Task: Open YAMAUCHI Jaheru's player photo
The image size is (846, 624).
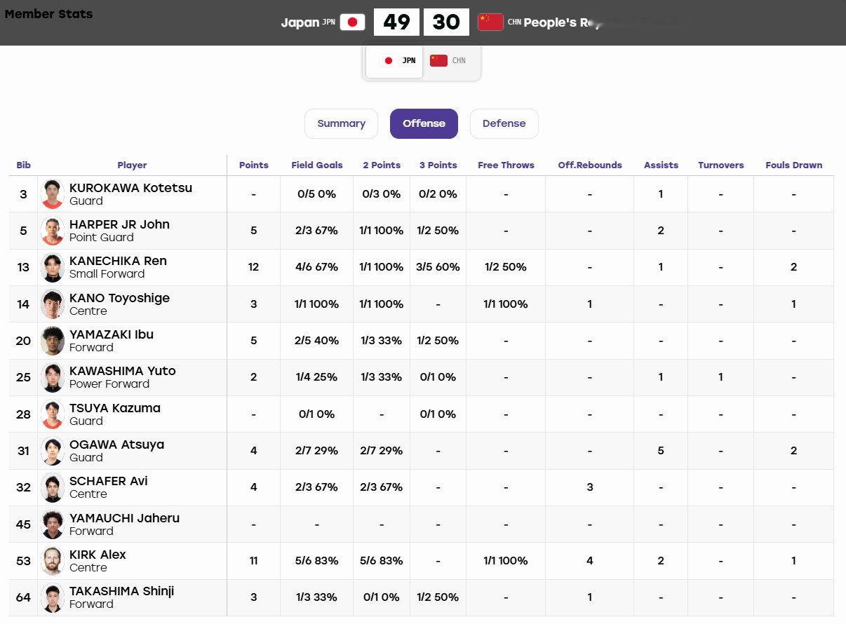Action: click(x=53, y=524)
